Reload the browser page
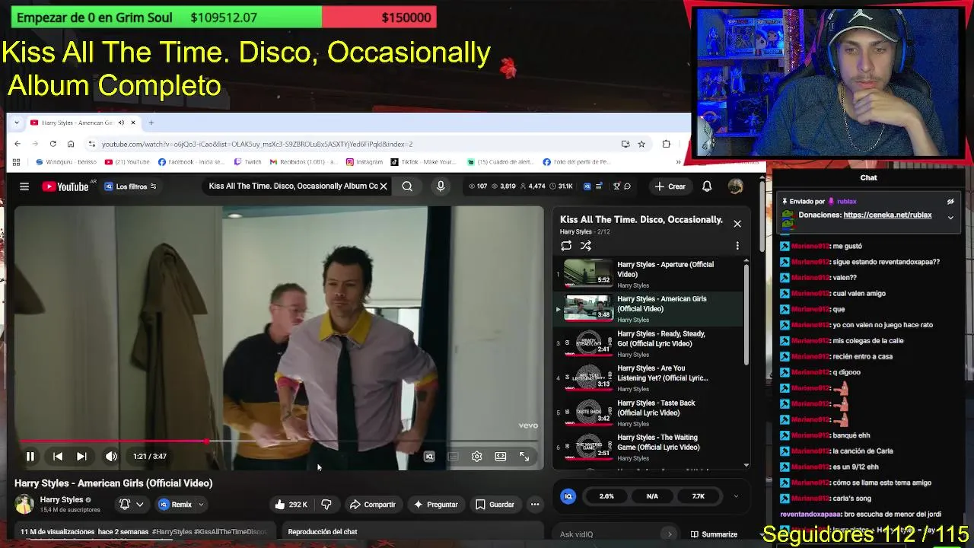Image resolution: width=974 pixels, height=548 pixels. pos(53,144)
